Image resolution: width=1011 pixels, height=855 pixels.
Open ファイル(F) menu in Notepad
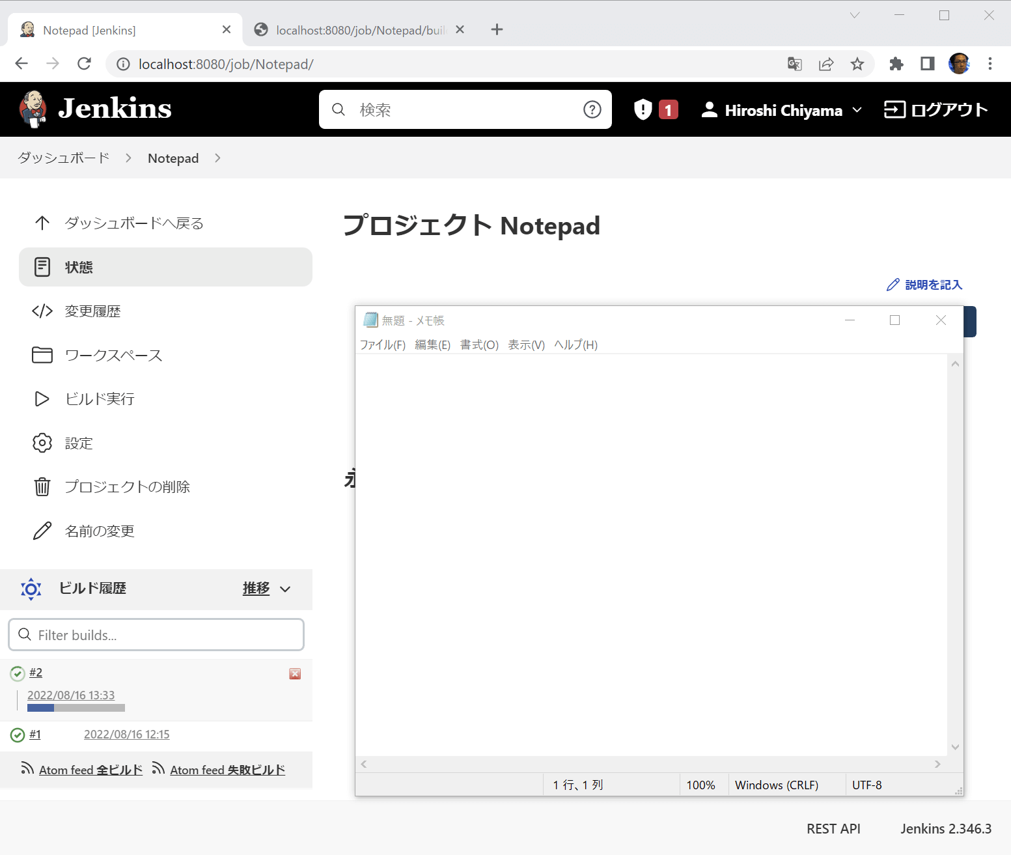pyautogui.click(x=383, y=345)
